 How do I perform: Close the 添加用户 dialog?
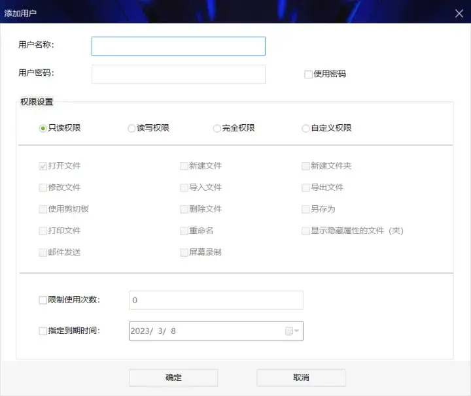[459, 13]
